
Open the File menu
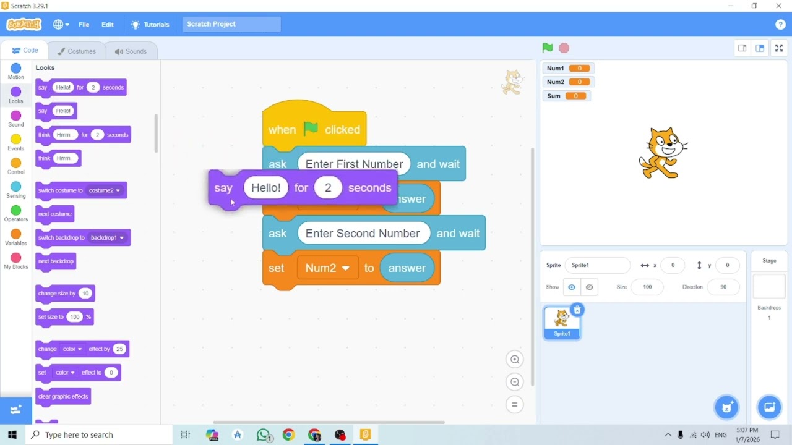tap(84, 25)
